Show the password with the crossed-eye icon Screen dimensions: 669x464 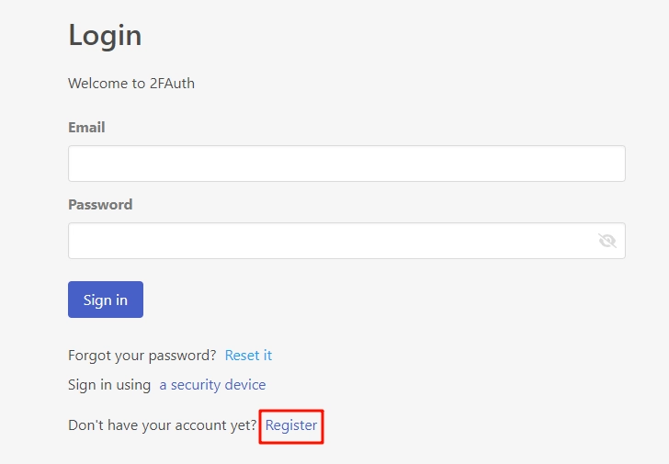[x=607, y=241]
